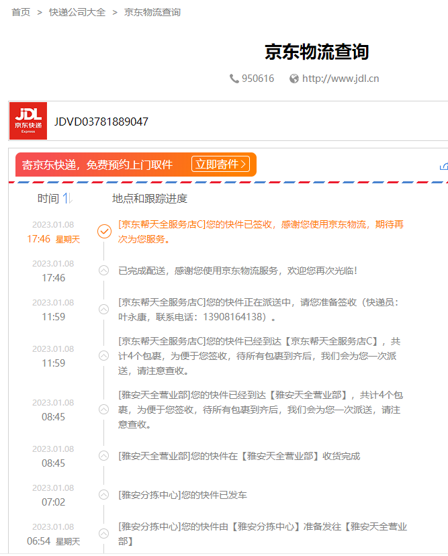Viewport: 448px width, 556px height.
Task: Click the orange check icon for signed delivery
Action: 104,232
